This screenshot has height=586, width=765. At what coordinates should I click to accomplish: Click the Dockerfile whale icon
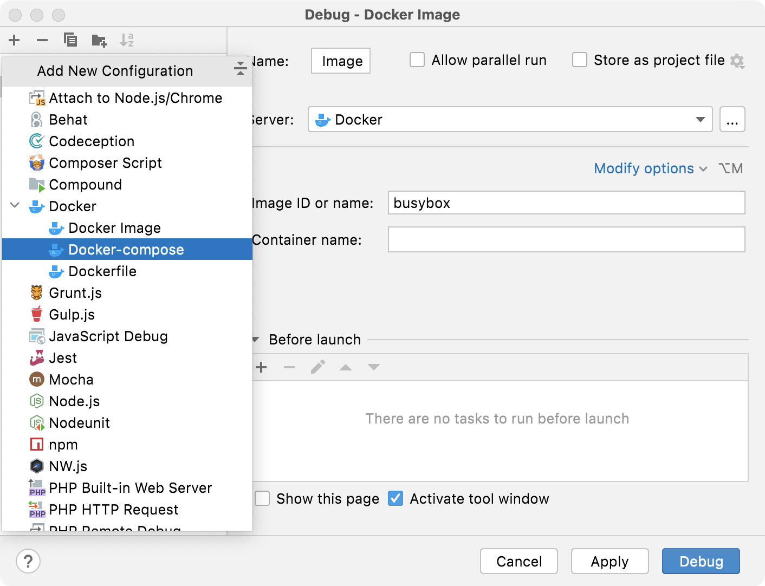(56, 271)
